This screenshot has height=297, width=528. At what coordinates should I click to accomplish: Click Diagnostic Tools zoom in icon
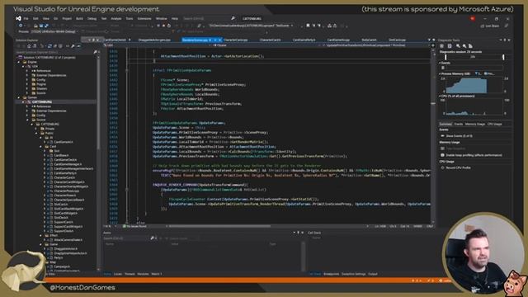point(458,46)
